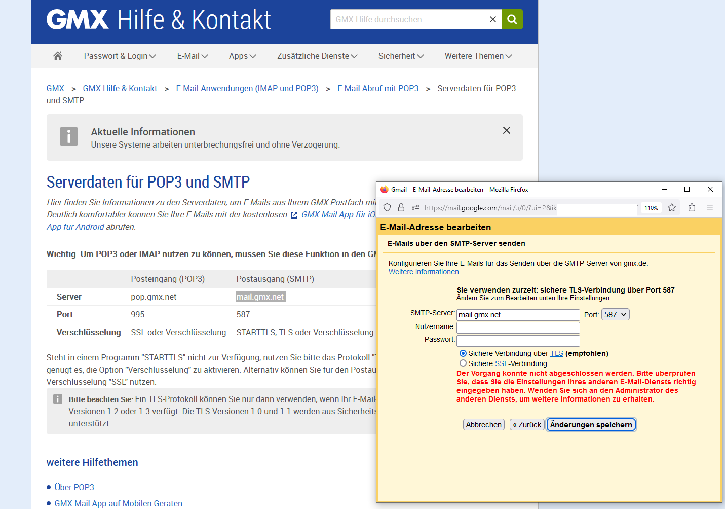The height and width of the screenshot is (509, 725).
Task: Click the Postausgang (SMTP) column header
Action: (x=275, y=279)
